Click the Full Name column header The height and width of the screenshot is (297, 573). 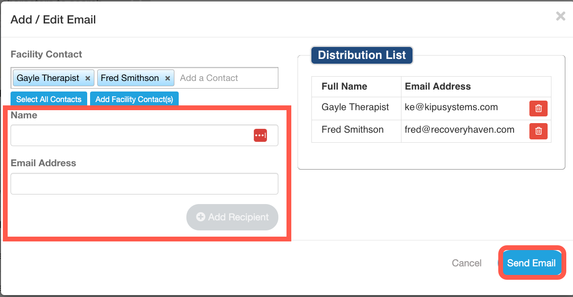tap(344, 87)
